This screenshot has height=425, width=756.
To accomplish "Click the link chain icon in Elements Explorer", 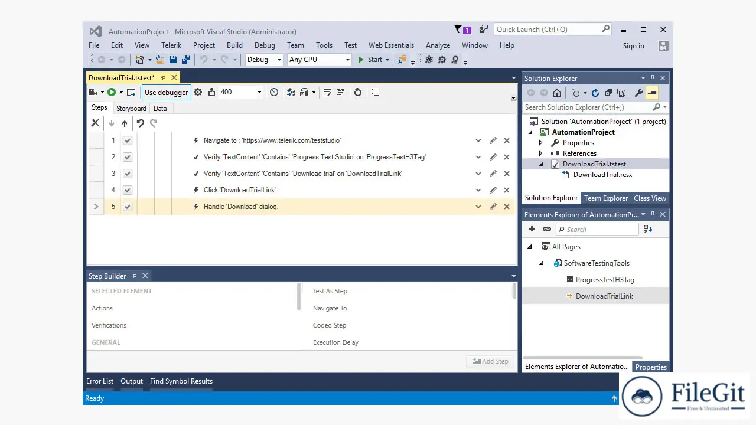I will coord(547,229).
